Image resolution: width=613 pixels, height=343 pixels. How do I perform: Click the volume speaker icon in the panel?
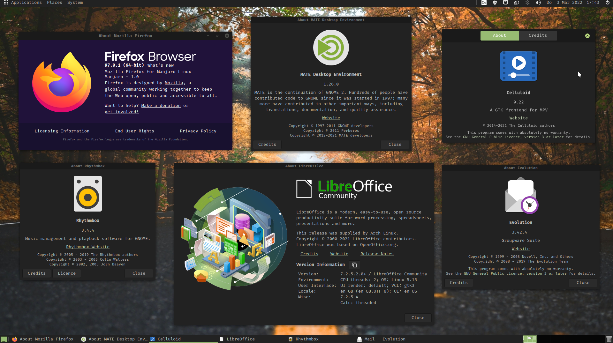click(538, 3)
